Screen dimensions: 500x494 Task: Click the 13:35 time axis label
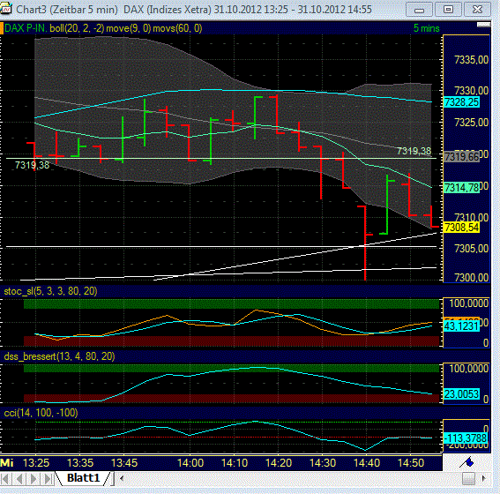click(80, 463)
